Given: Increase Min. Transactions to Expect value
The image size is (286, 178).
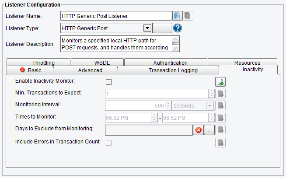Looking at the screenshot, I should click(x=211, y=91).
